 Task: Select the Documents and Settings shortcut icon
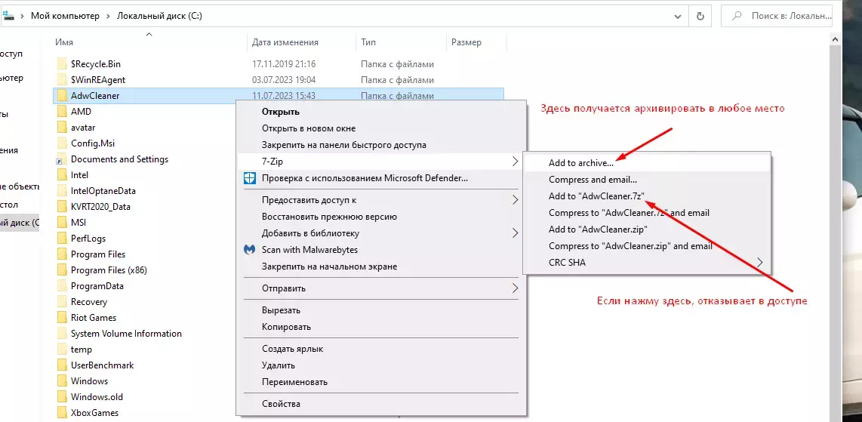(x=61, y=159)
